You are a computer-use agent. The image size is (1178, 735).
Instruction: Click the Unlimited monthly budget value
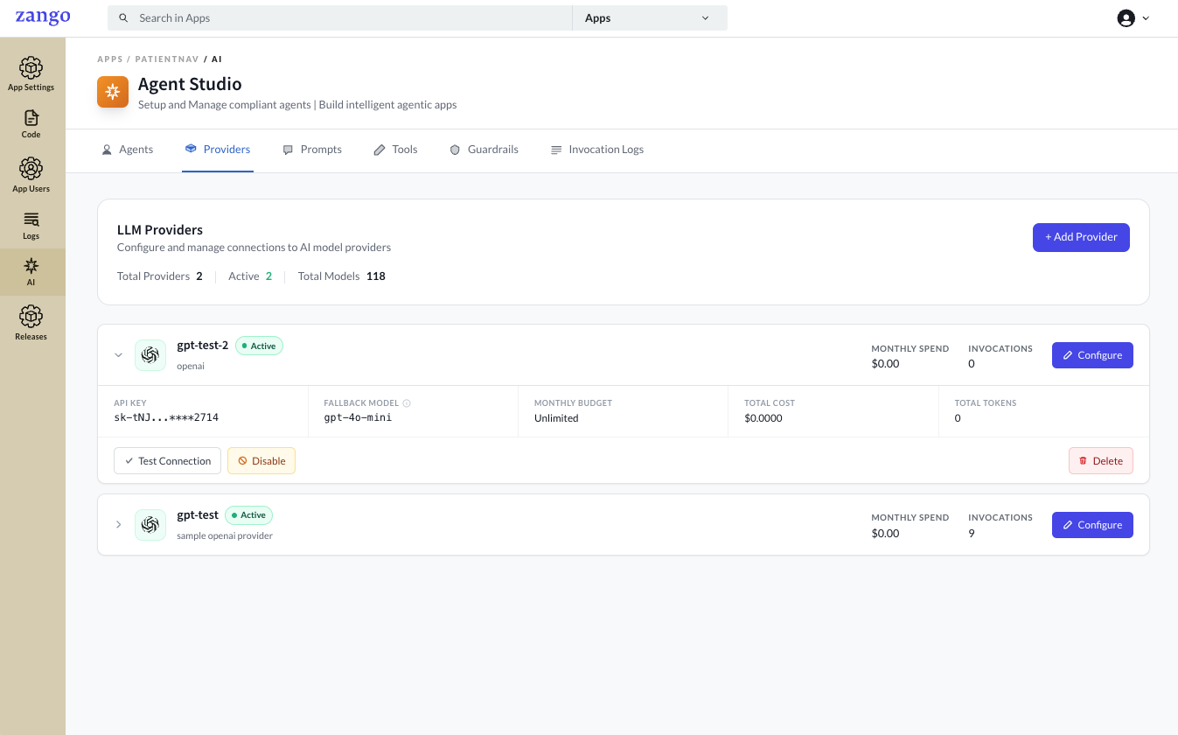(556, 418)
